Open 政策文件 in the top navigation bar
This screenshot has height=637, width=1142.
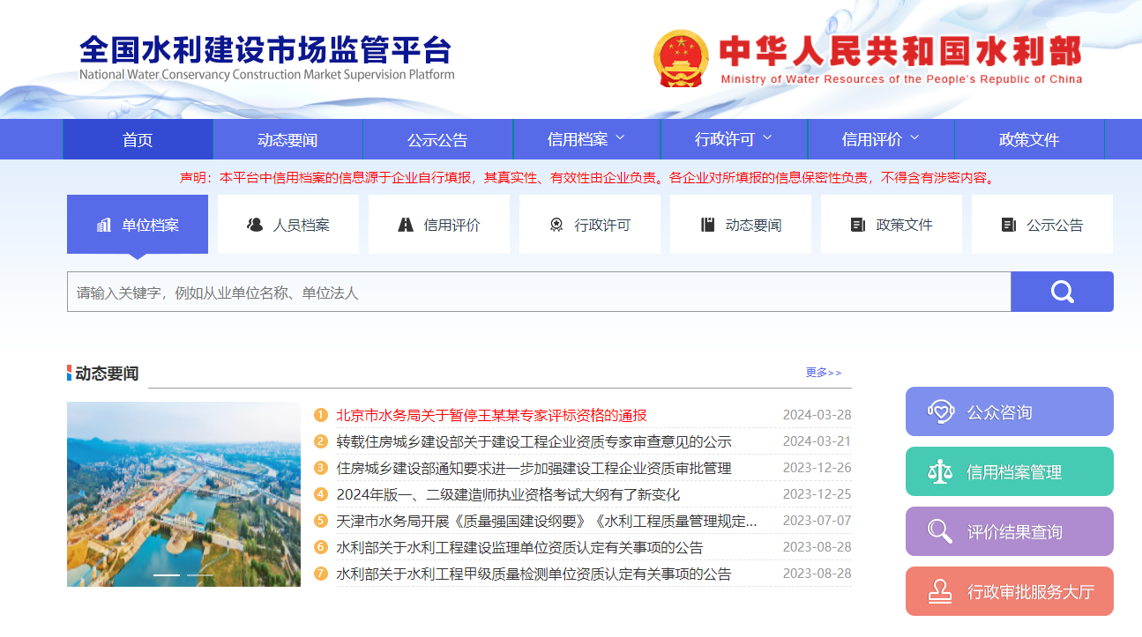point(1028,140)
